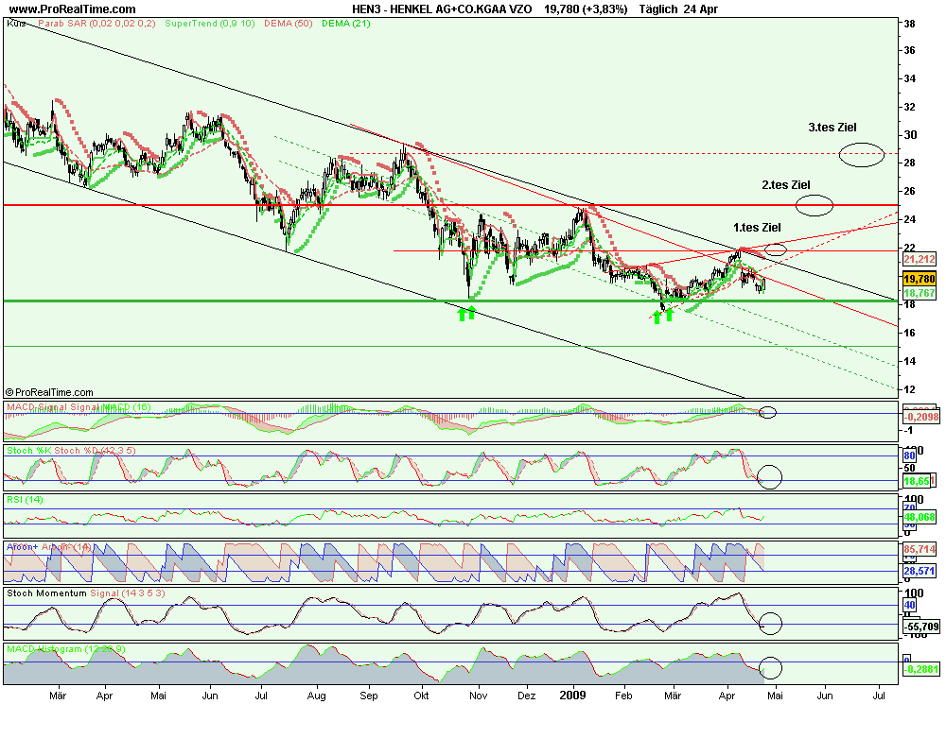Click the Aug label on time axis

317,696
